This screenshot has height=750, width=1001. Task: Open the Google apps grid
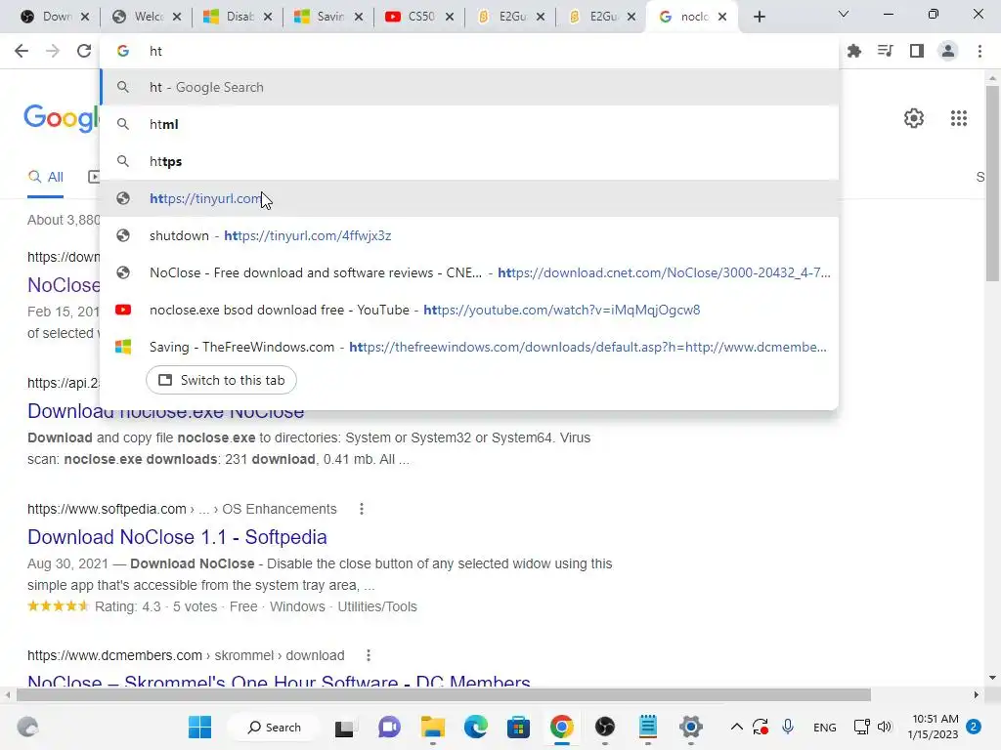click(958, 118)
